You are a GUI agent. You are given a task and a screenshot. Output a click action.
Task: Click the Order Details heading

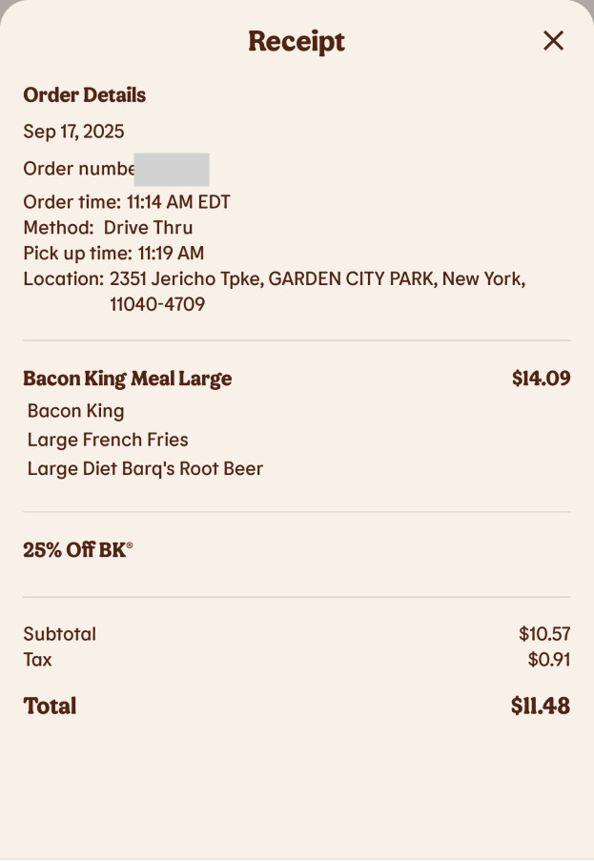(x=85, y=95)
